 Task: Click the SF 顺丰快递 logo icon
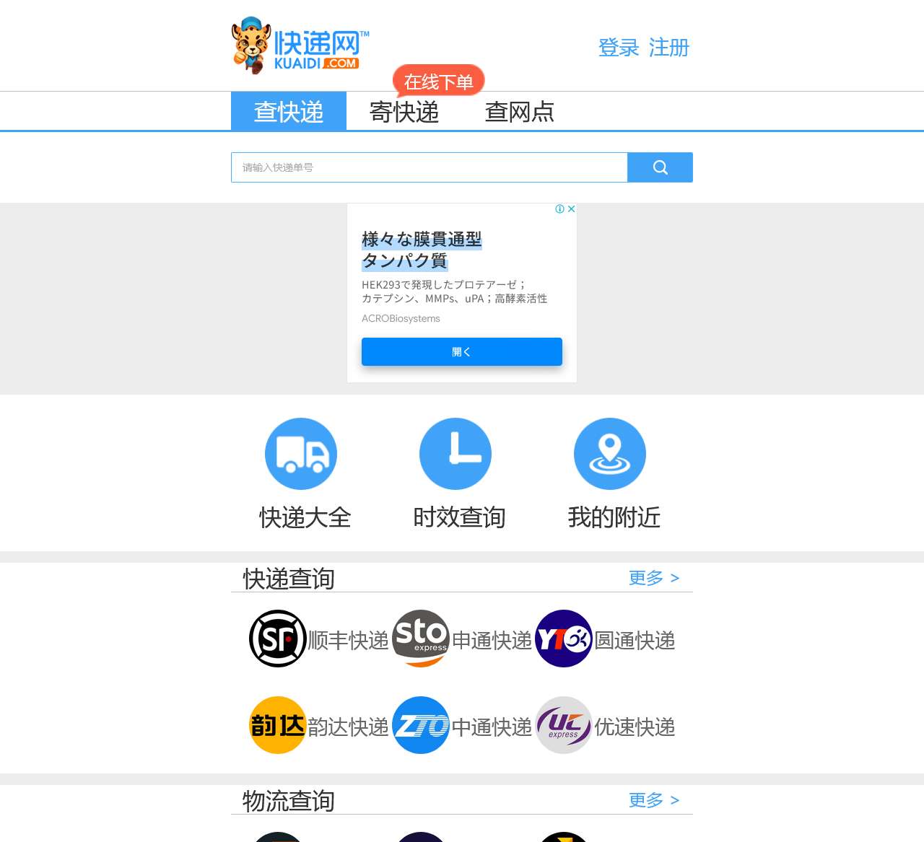[278, 639]
